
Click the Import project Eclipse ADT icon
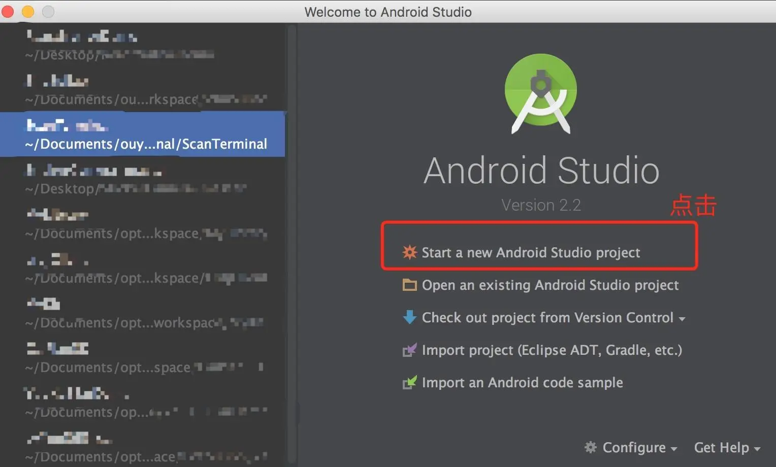409,350
